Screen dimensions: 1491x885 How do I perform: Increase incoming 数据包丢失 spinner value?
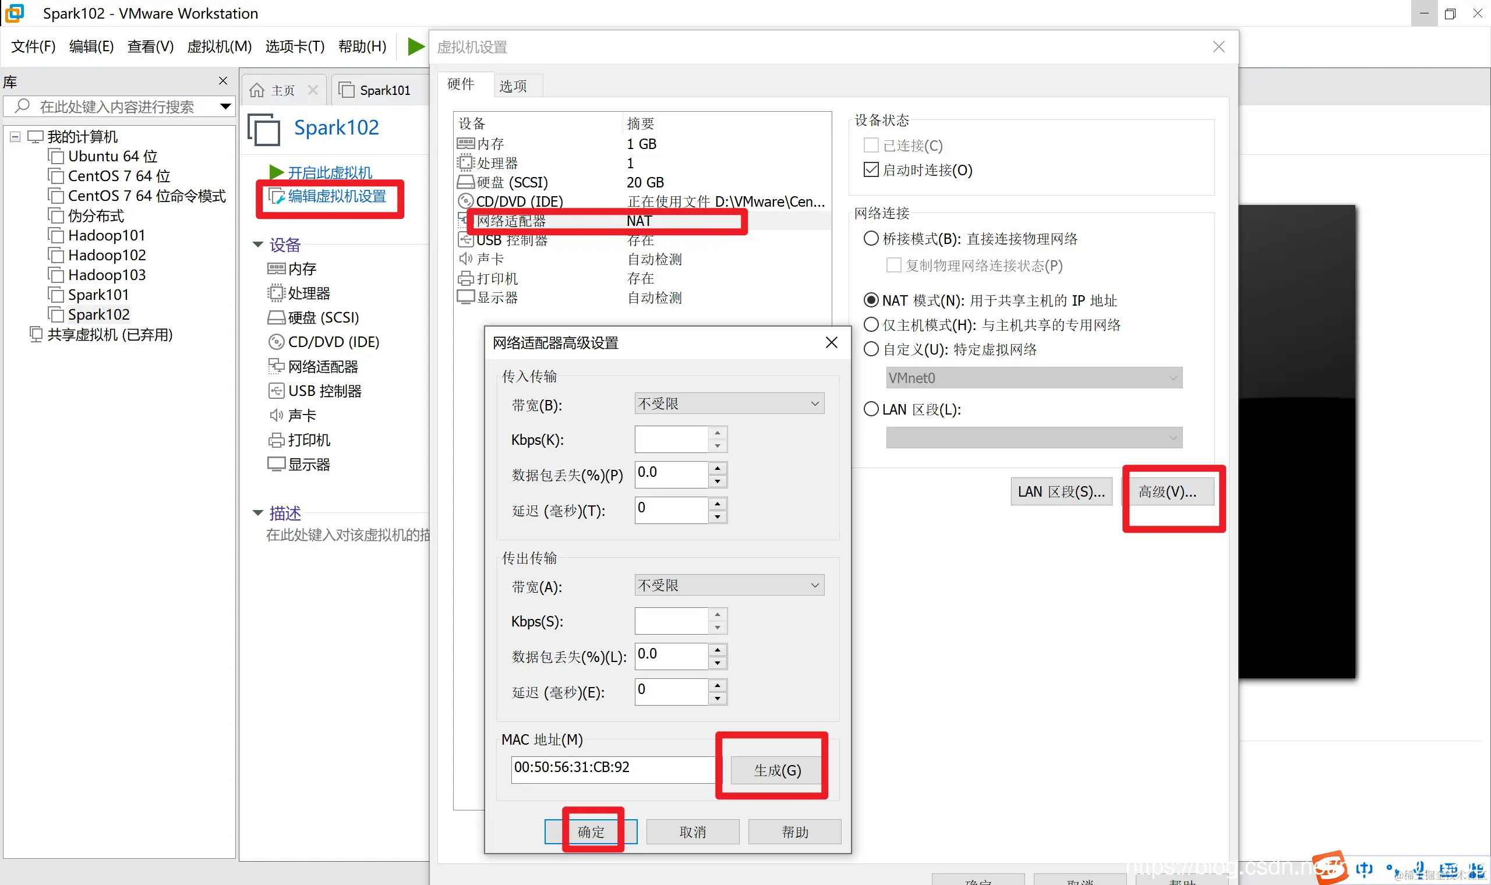(x=718, y=468)
